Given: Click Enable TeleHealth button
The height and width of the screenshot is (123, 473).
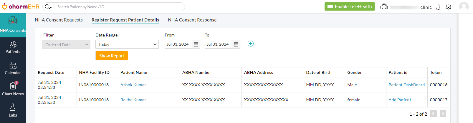Looking at the screenshot, I should click(350, 6).
